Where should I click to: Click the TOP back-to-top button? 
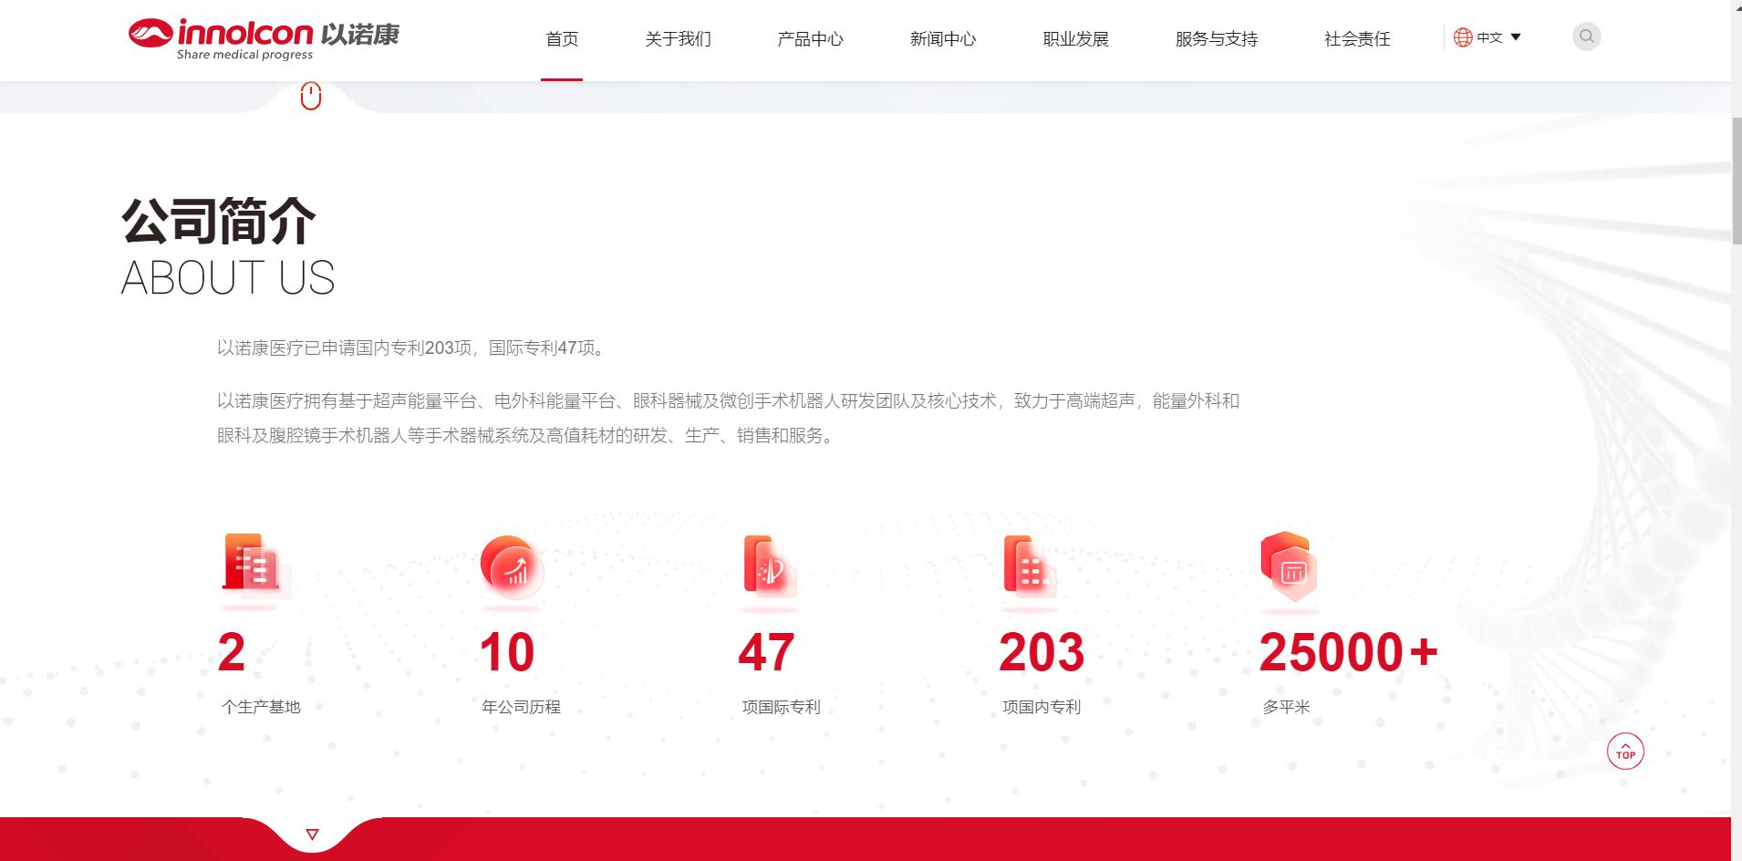[1625, 752]
